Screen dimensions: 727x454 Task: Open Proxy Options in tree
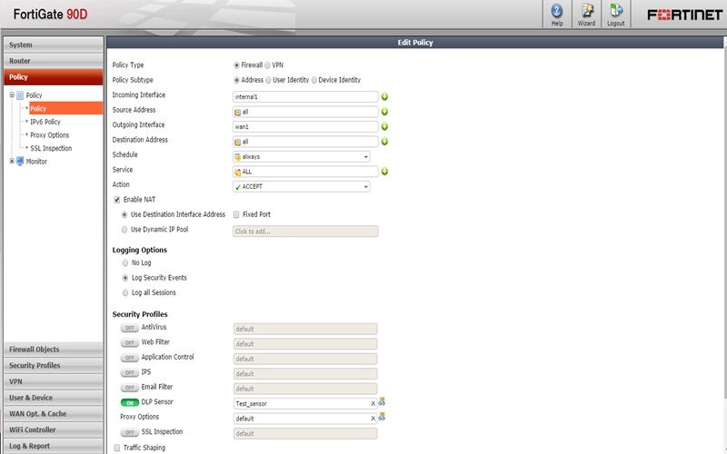pyautogui.click(x=50, y=135)
